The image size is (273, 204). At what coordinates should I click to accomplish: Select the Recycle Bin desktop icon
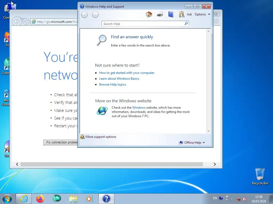click(260, 176)
